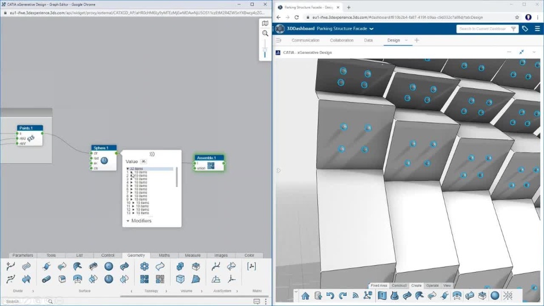This screenshot has width=544, height=306.
Task: Collapse the 32 items root list
Action: click(x=127, y=169)
